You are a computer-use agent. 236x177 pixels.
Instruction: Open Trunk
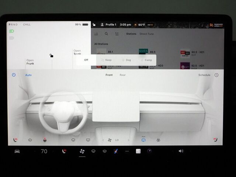coord(77,52)
